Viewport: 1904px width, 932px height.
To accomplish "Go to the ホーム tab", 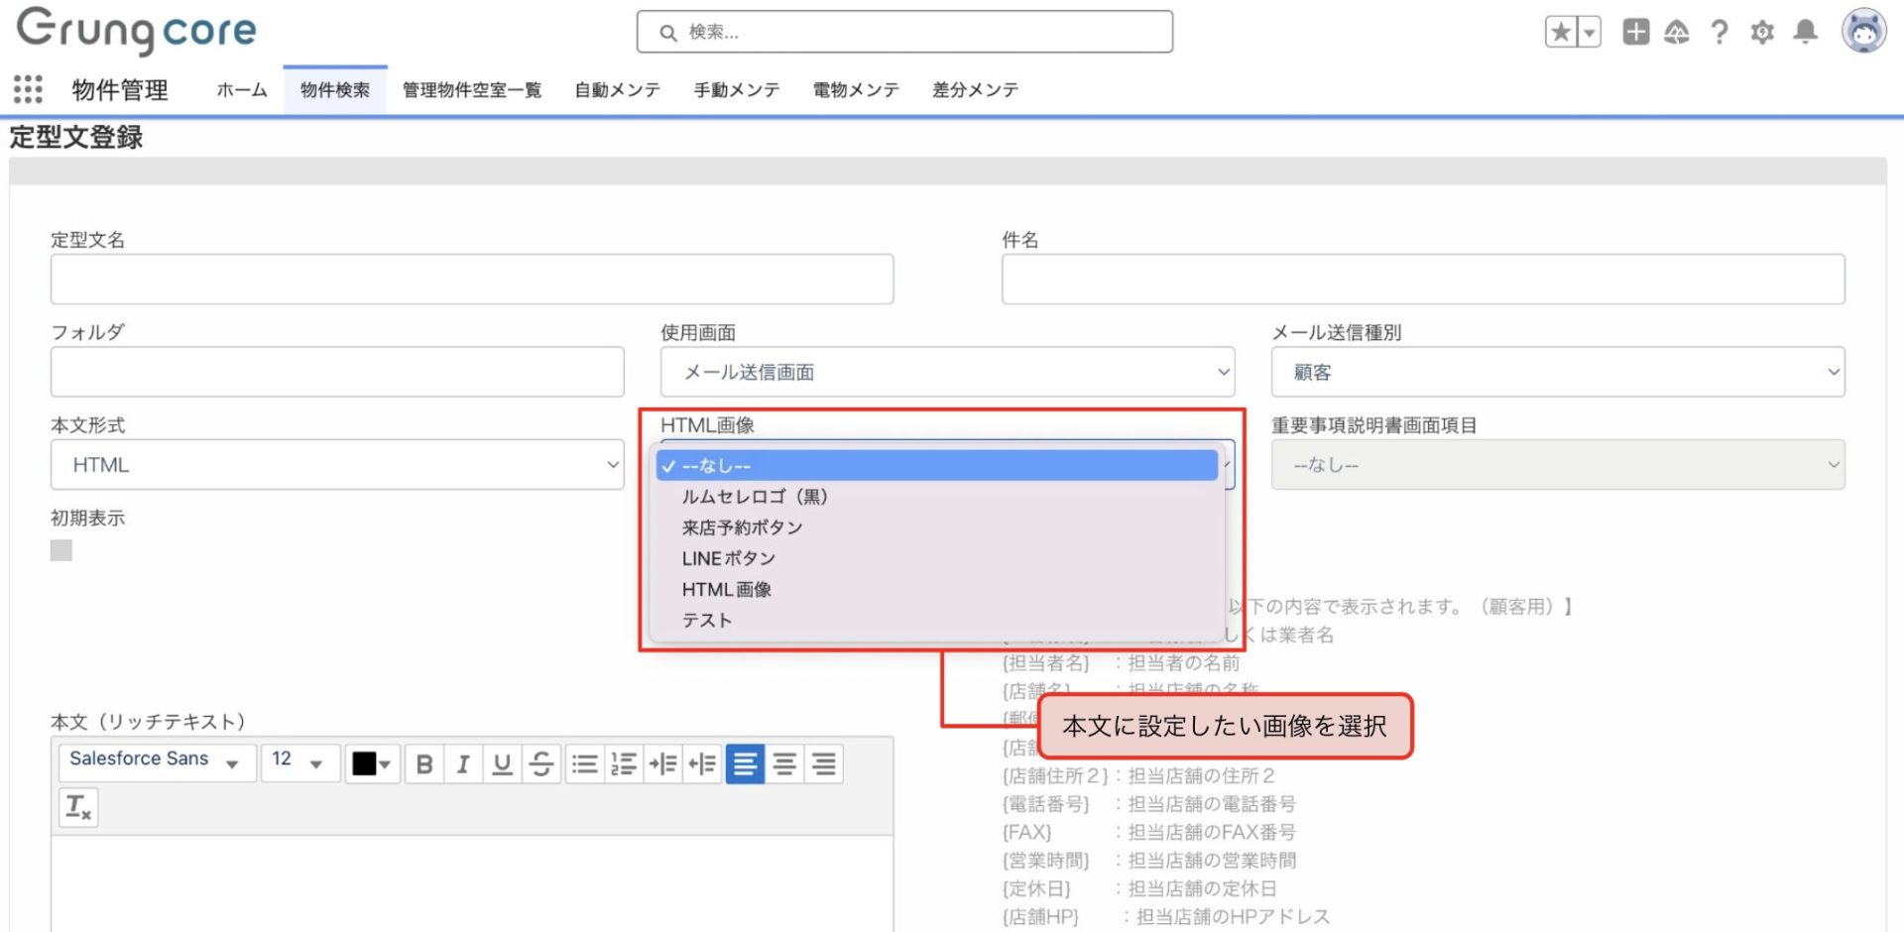I will point(242,90).
